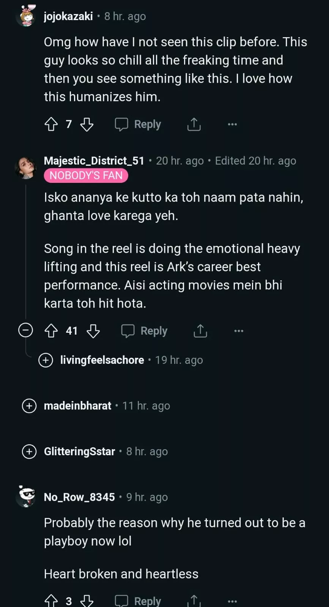This screenshot has height=607, width=329.
Task: Expand GlitteringSstar's collapsed comment
Action: (29, 451)
